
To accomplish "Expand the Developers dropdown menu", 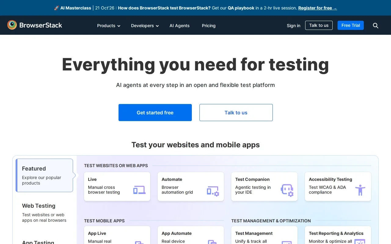I will [145, 26].
